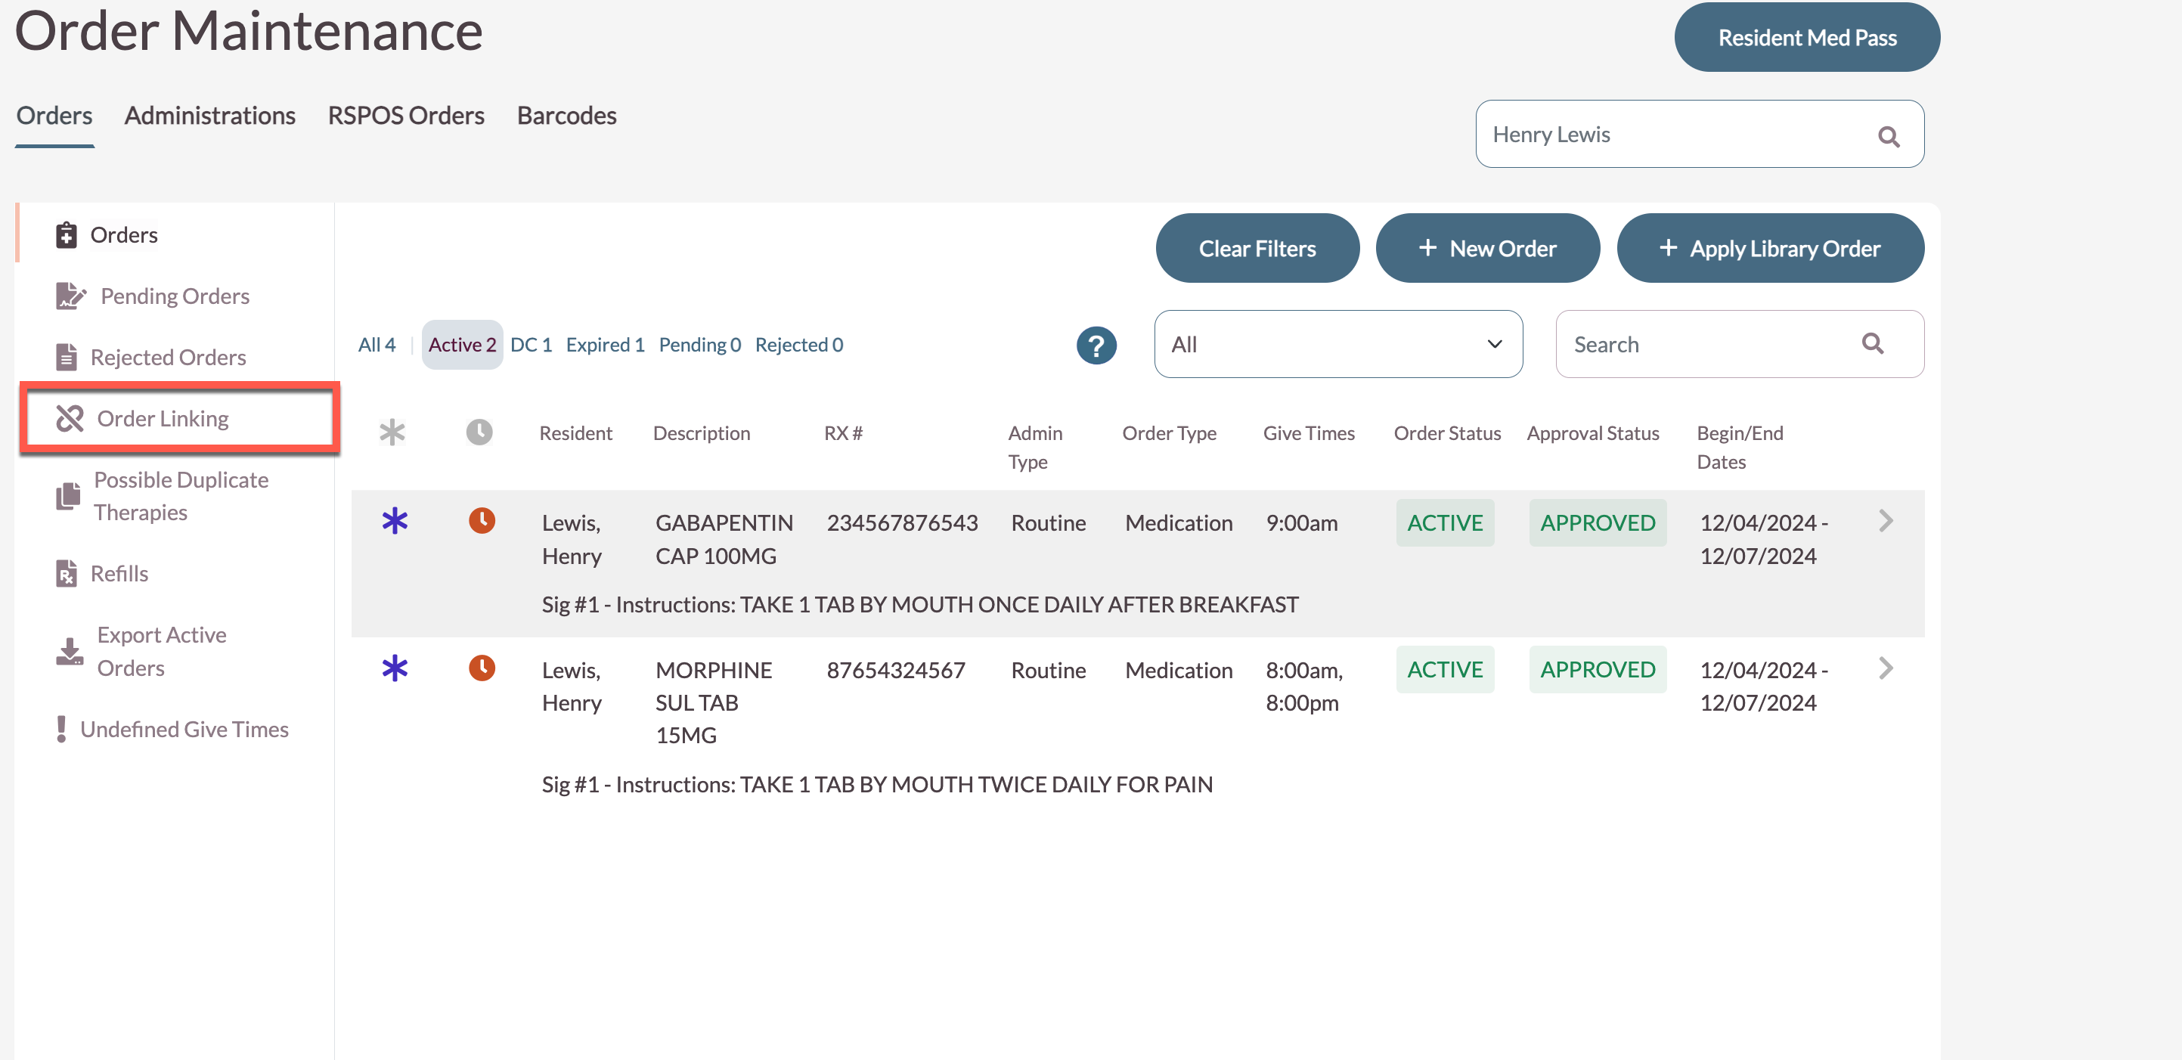Click the asterisk column header icon
The height and width of the screenshot is (1060, 2182).
pyautogui.click(x=392, y=433)
